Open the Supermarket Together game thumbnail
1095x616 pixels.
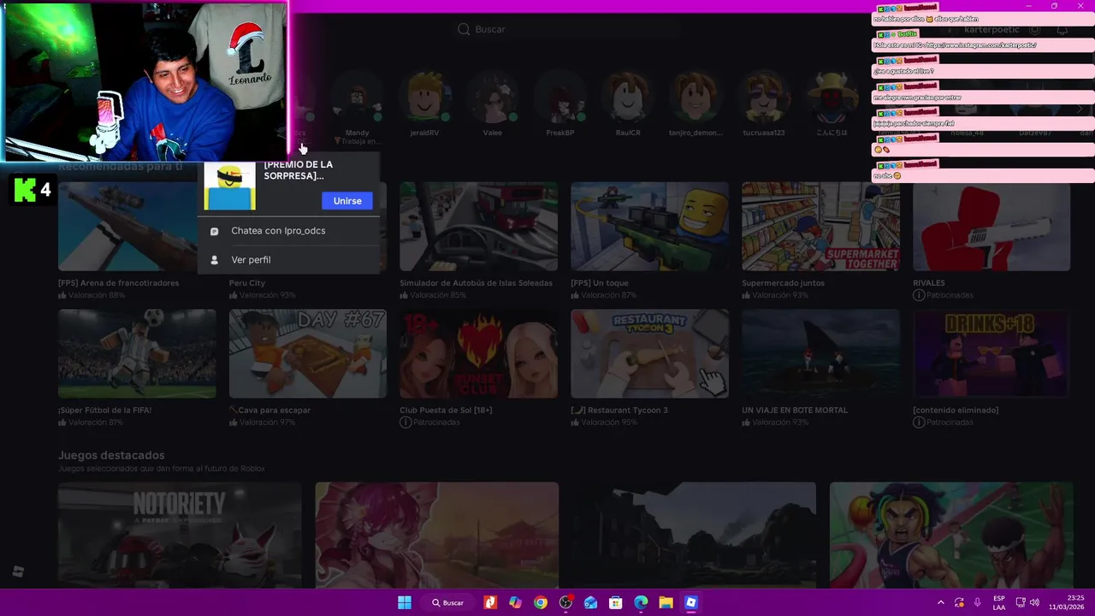click(820, 227)
